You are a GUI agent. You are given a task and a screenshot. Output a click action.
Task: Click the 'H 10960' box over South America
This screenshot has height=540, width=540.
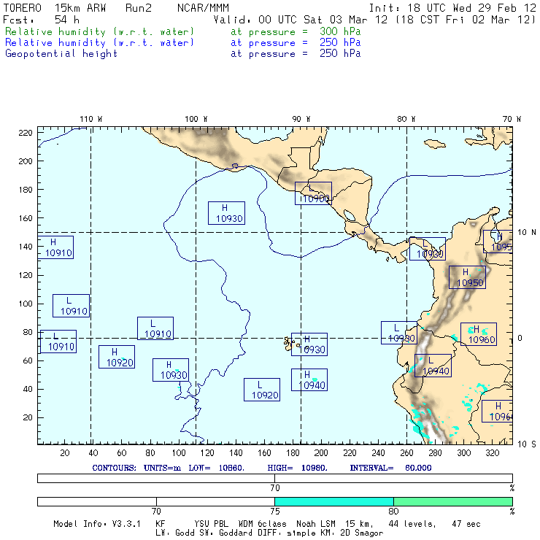point(479,334)
